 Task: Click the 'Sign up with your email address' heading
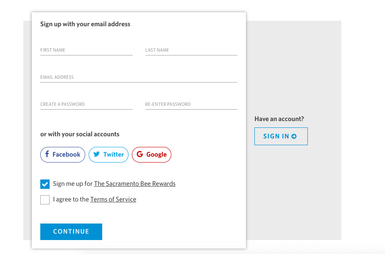pyautogui.click(x=85, y=24)
